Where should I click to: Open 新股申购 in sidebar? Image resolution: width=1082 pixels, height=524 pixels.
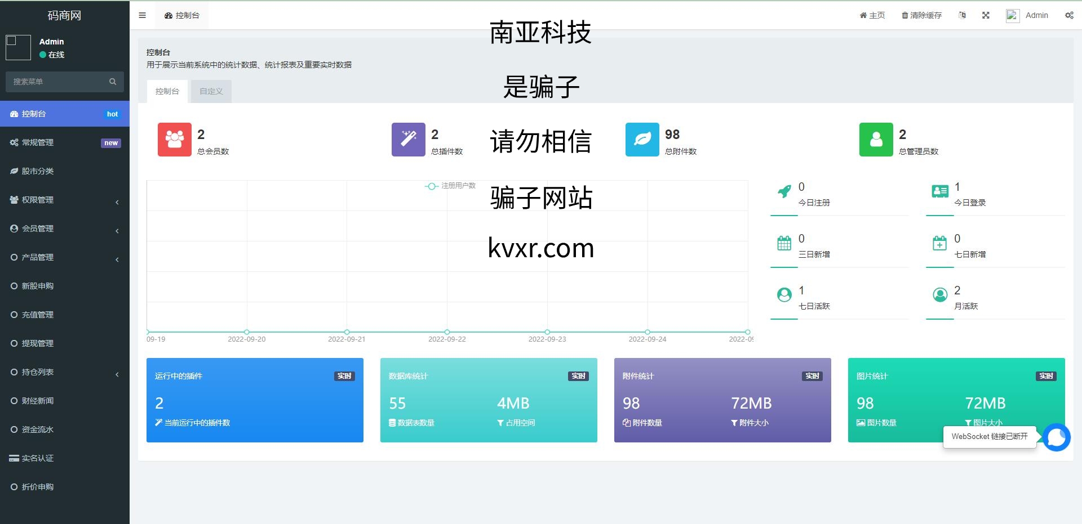[65, 286]
